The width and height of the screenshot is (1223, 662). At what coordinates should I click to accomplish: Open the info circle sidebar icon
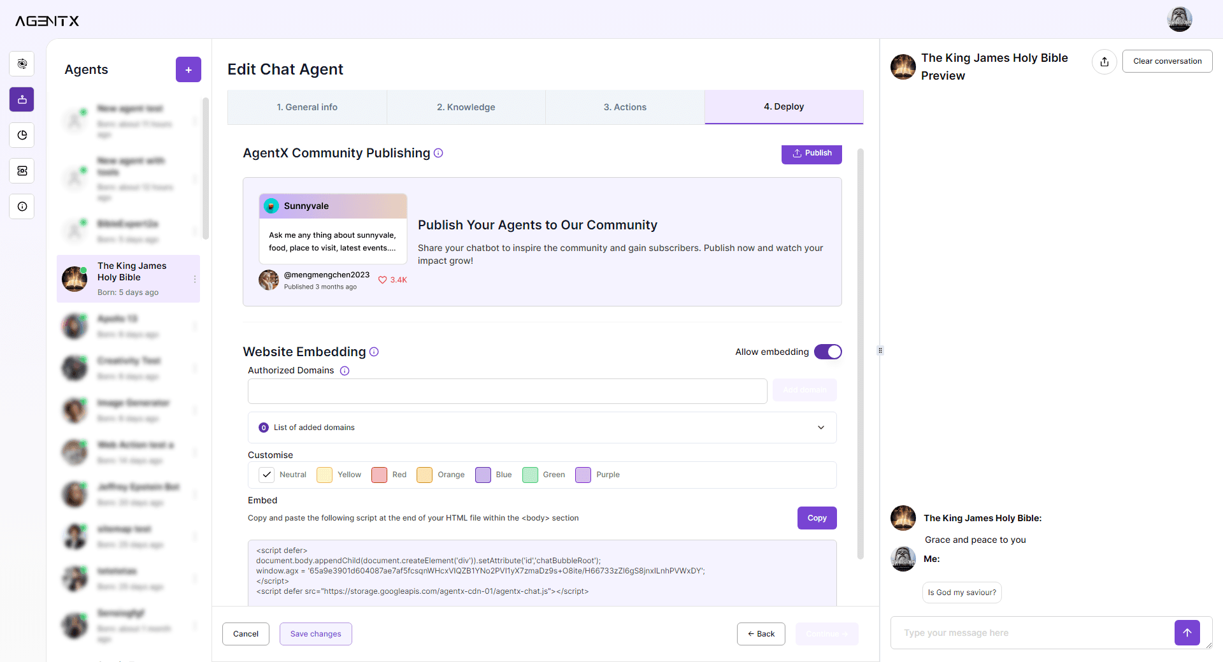pos(22,206)
